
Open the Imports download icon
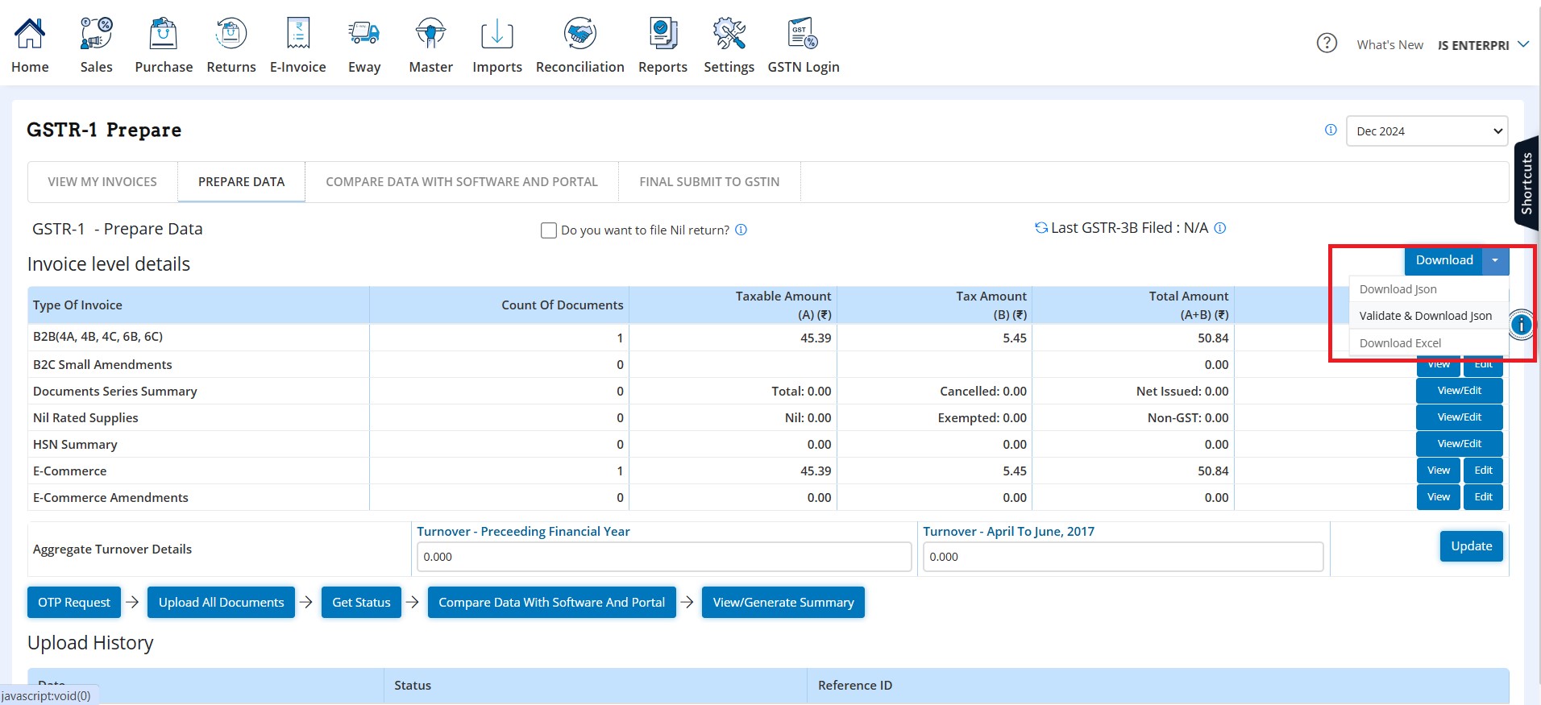497,34
